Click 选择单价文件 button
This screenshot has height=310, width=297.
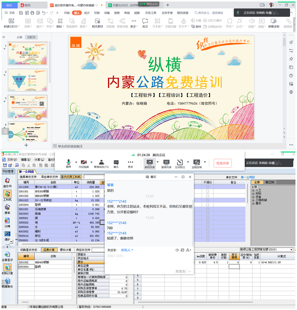click(x=28, y=177)
